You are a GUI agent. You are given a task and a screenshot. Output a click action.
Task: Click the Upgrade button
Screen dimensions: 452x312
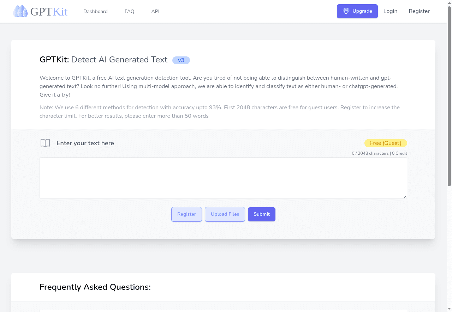(357, 11)
